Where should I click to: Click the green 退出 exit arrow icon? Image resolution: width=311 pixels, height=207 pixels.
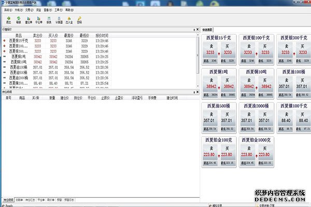(8, 20)
